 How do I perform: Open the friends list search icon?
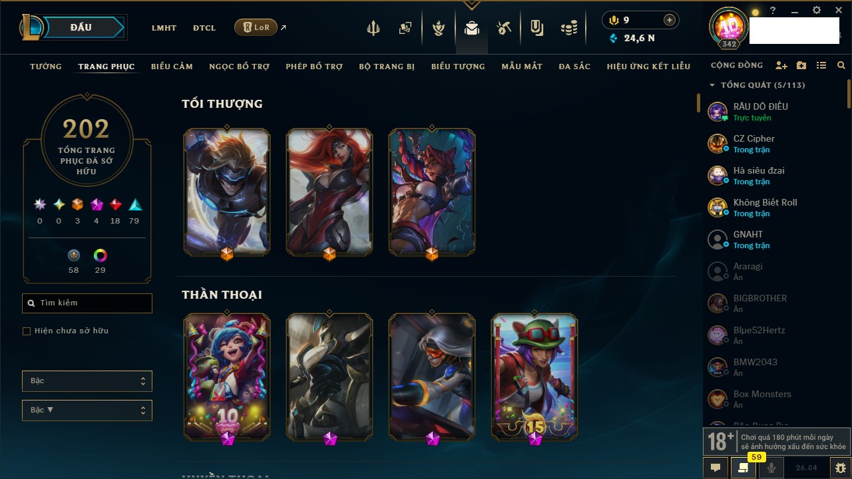(x=841, y=66)
